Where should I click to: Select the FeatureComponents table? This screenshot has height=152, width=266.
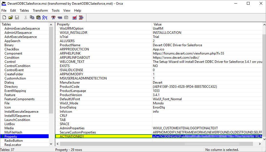tap(19, 99)
